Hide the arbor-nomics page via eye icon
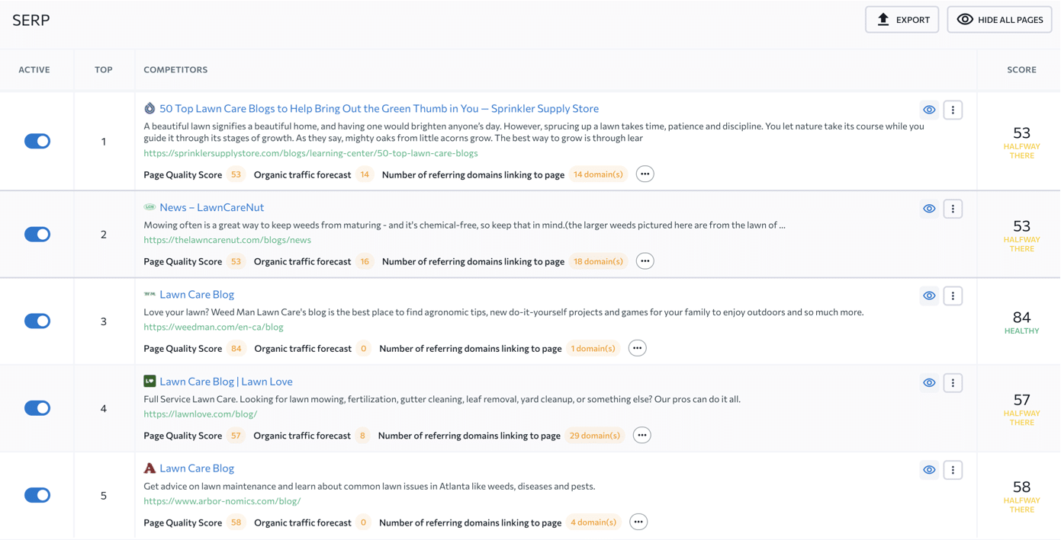This screenshot has width=1061, height=540. click(x=929, y=470)
